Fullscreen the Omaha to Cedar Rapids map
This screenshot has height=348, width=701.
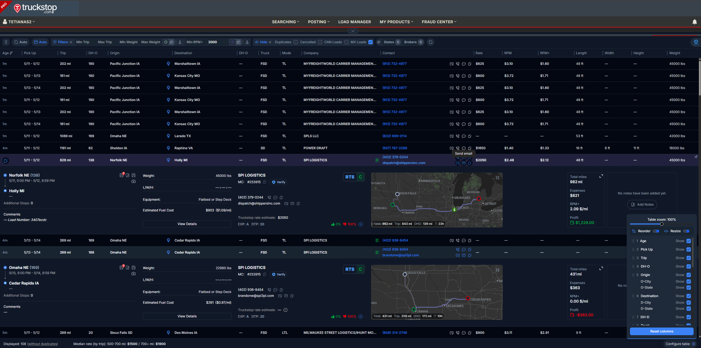[x=497, y=270]
